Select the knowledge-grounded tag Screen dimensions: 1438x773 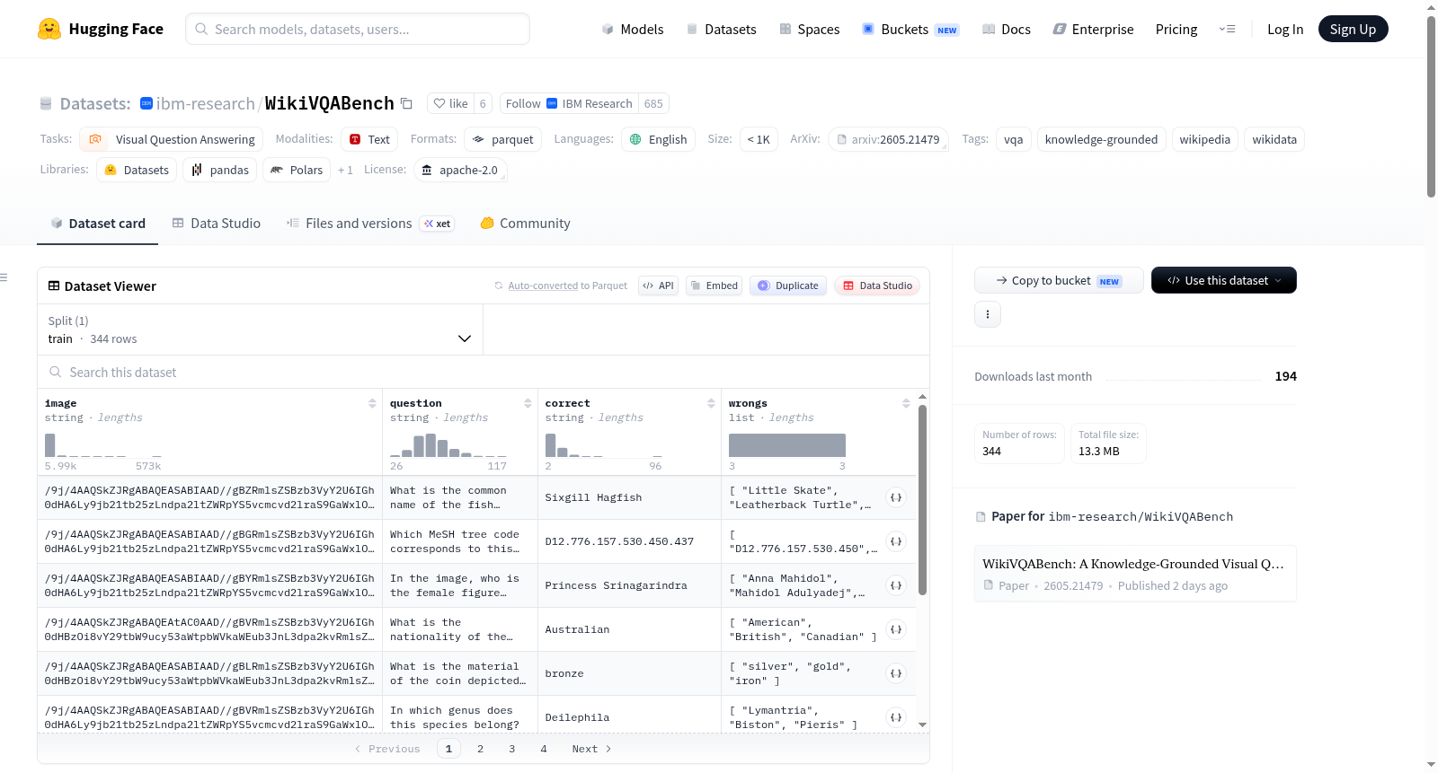pos(1102,139)
